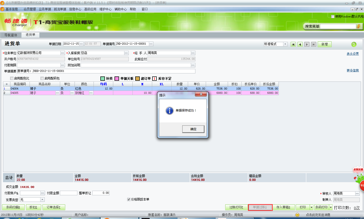Click the 存入草稿 button
Screen dimensions: 364x219
[283, 207]
